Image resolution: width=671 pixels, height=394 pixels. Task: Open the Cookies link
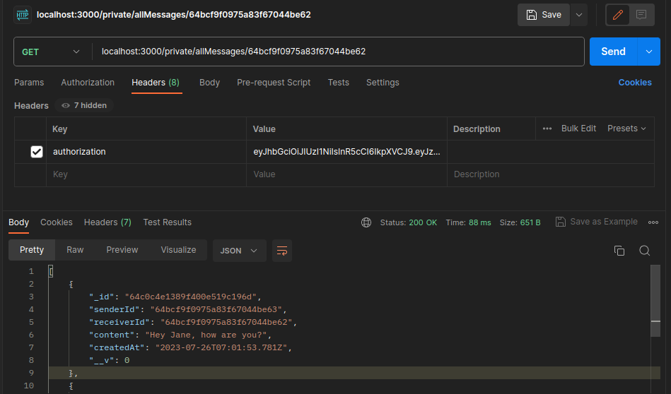635,83
